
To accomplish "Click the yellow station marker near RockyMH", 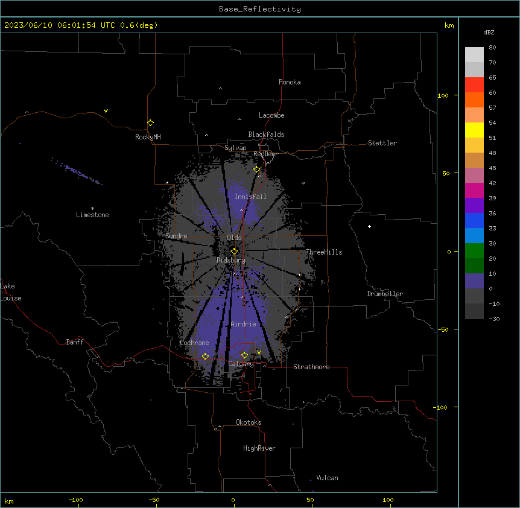I will coord(150,122).
